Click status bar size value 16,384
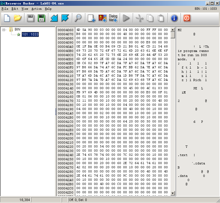Viewport: 220px width, 203px height. point(24,200)
